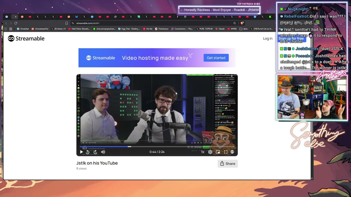This screenshot has height=197, width=351.
Task: Skip forward 10 seconds in video
Action: (x=95, y=152)
